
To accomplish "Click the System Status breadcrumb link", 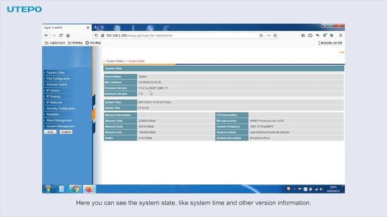I will pyautogui.click(x=115, y=61).
